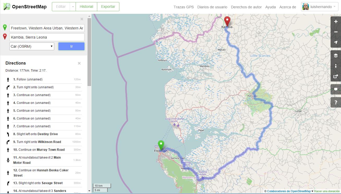Open the Historial tab
Viewport: 341px width, 194px height.
pyautogui.click(x=86, y=7)
